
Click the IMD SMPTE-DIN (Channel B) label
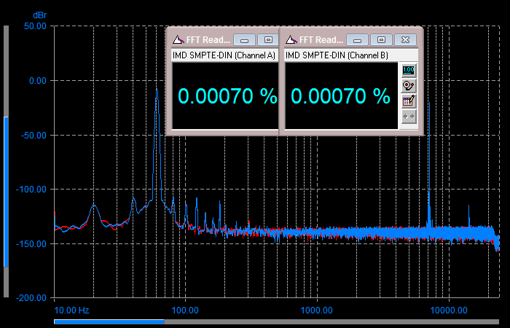coord(337,55)
